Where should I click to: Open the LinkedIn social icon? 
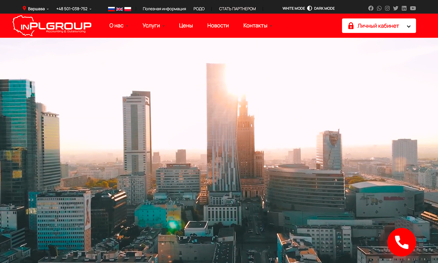[404, 8]
